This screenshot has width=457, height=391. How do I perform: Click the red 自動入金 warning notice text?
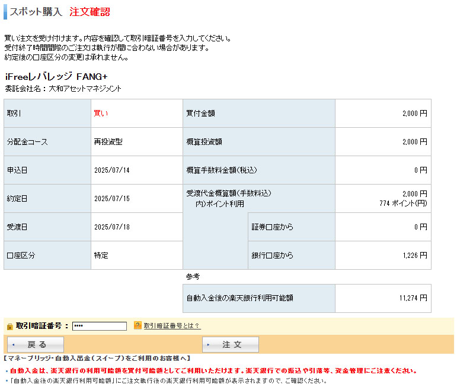pos(213,371)
